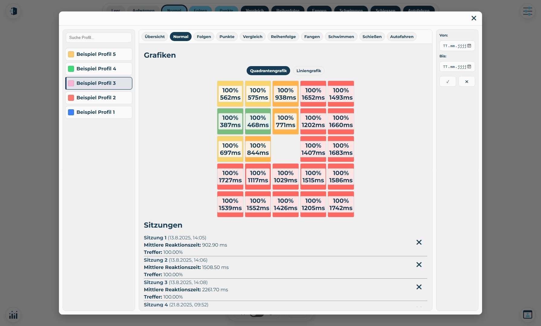The width and height of the screenshot is (541, 326).
Task: Remove Sitzung 2 using the X icon
Action: (419, 265)
